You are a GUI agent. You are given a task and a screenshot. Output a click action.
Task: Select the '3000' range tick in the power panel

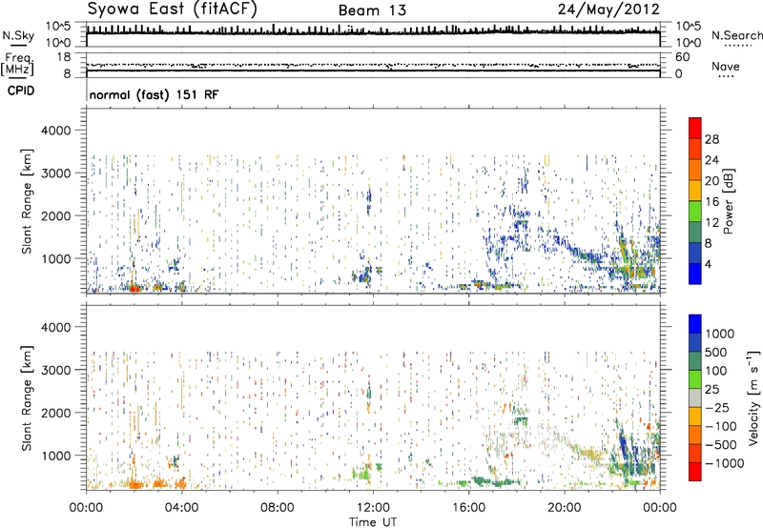point(55,173)
